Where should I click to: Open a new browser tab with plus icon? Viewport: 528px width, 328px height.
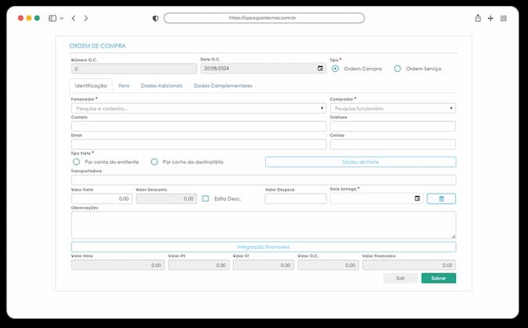[x=490, y=19]
